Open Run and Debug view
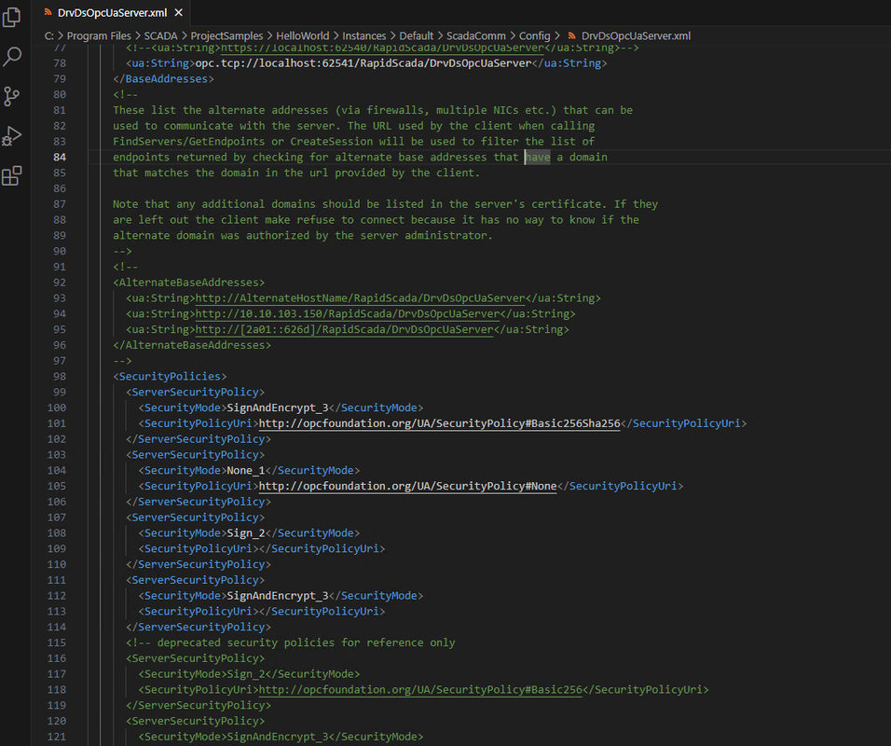891x746 pixels. [12, 136]
